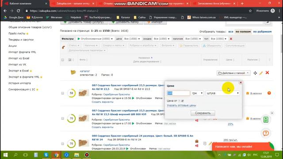Open the 088 Сердечко браслет product title
The width and height of the screenshot is (283, 159).
coord(142,137)
